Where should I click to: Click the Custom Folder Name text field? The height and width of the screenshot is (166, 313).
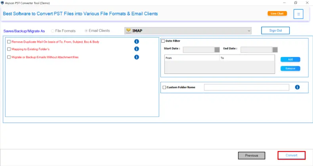click(x=246, y=87)
